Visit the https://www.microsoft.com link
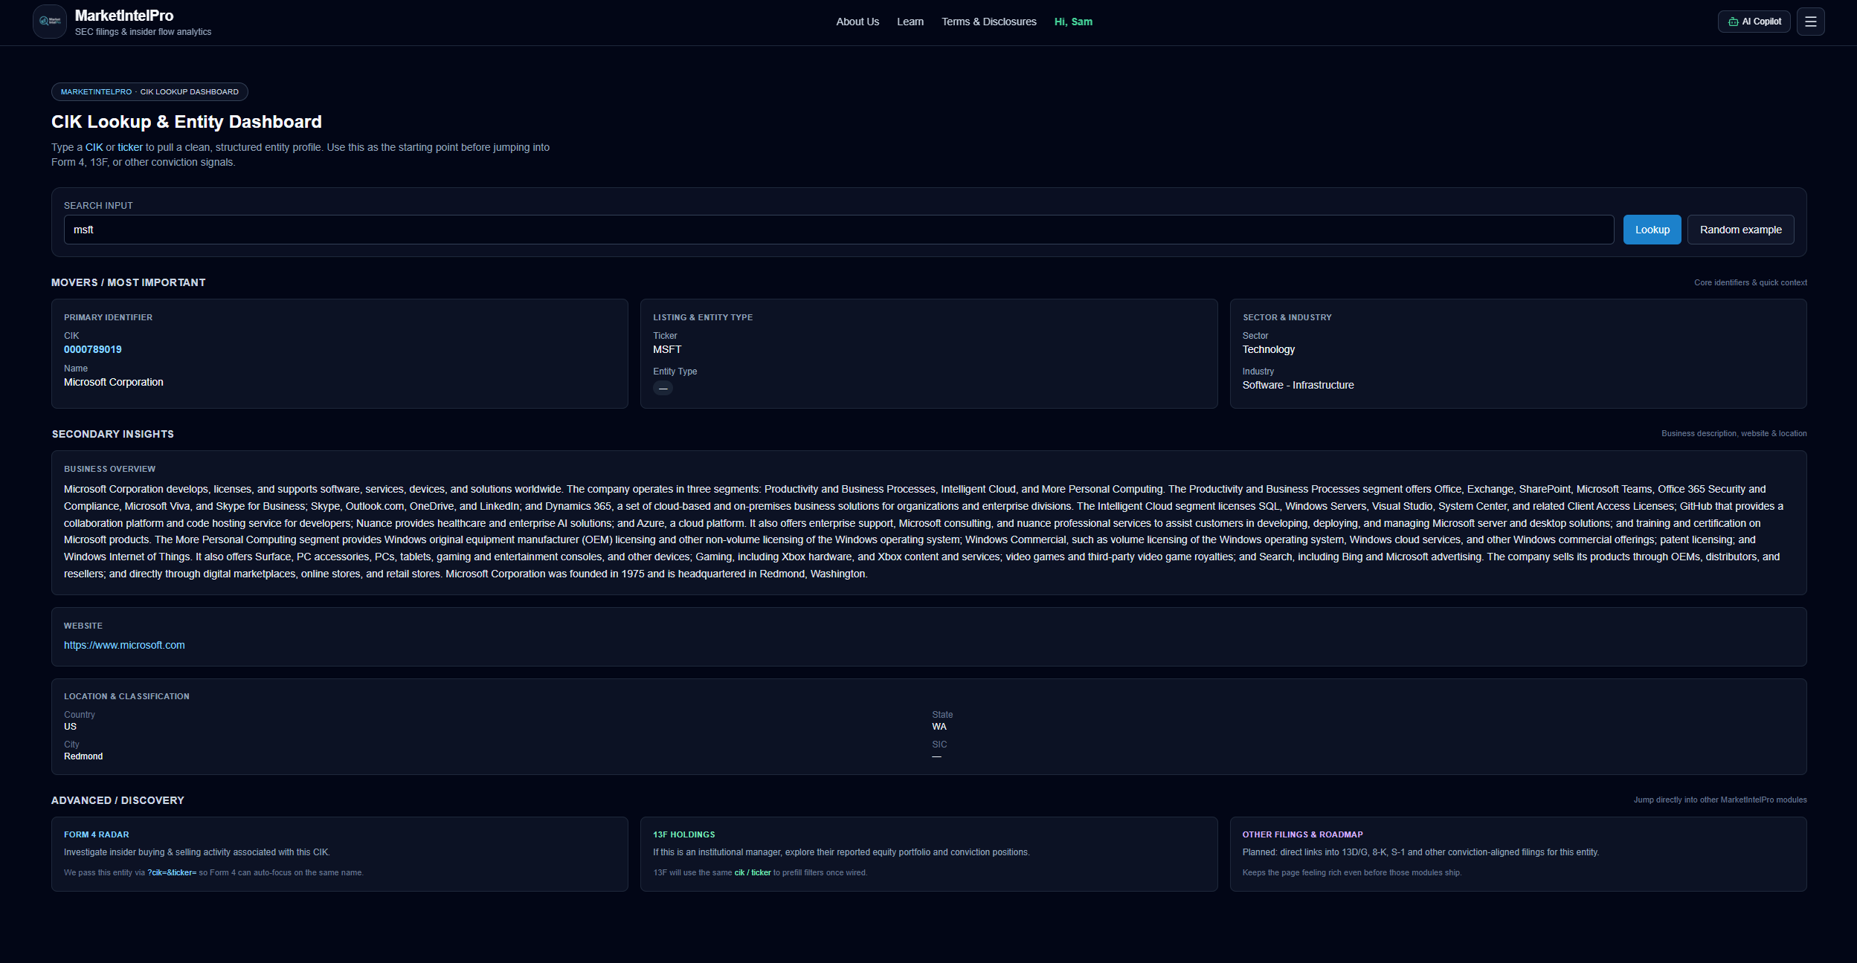1857x963 pixels. 124,645
